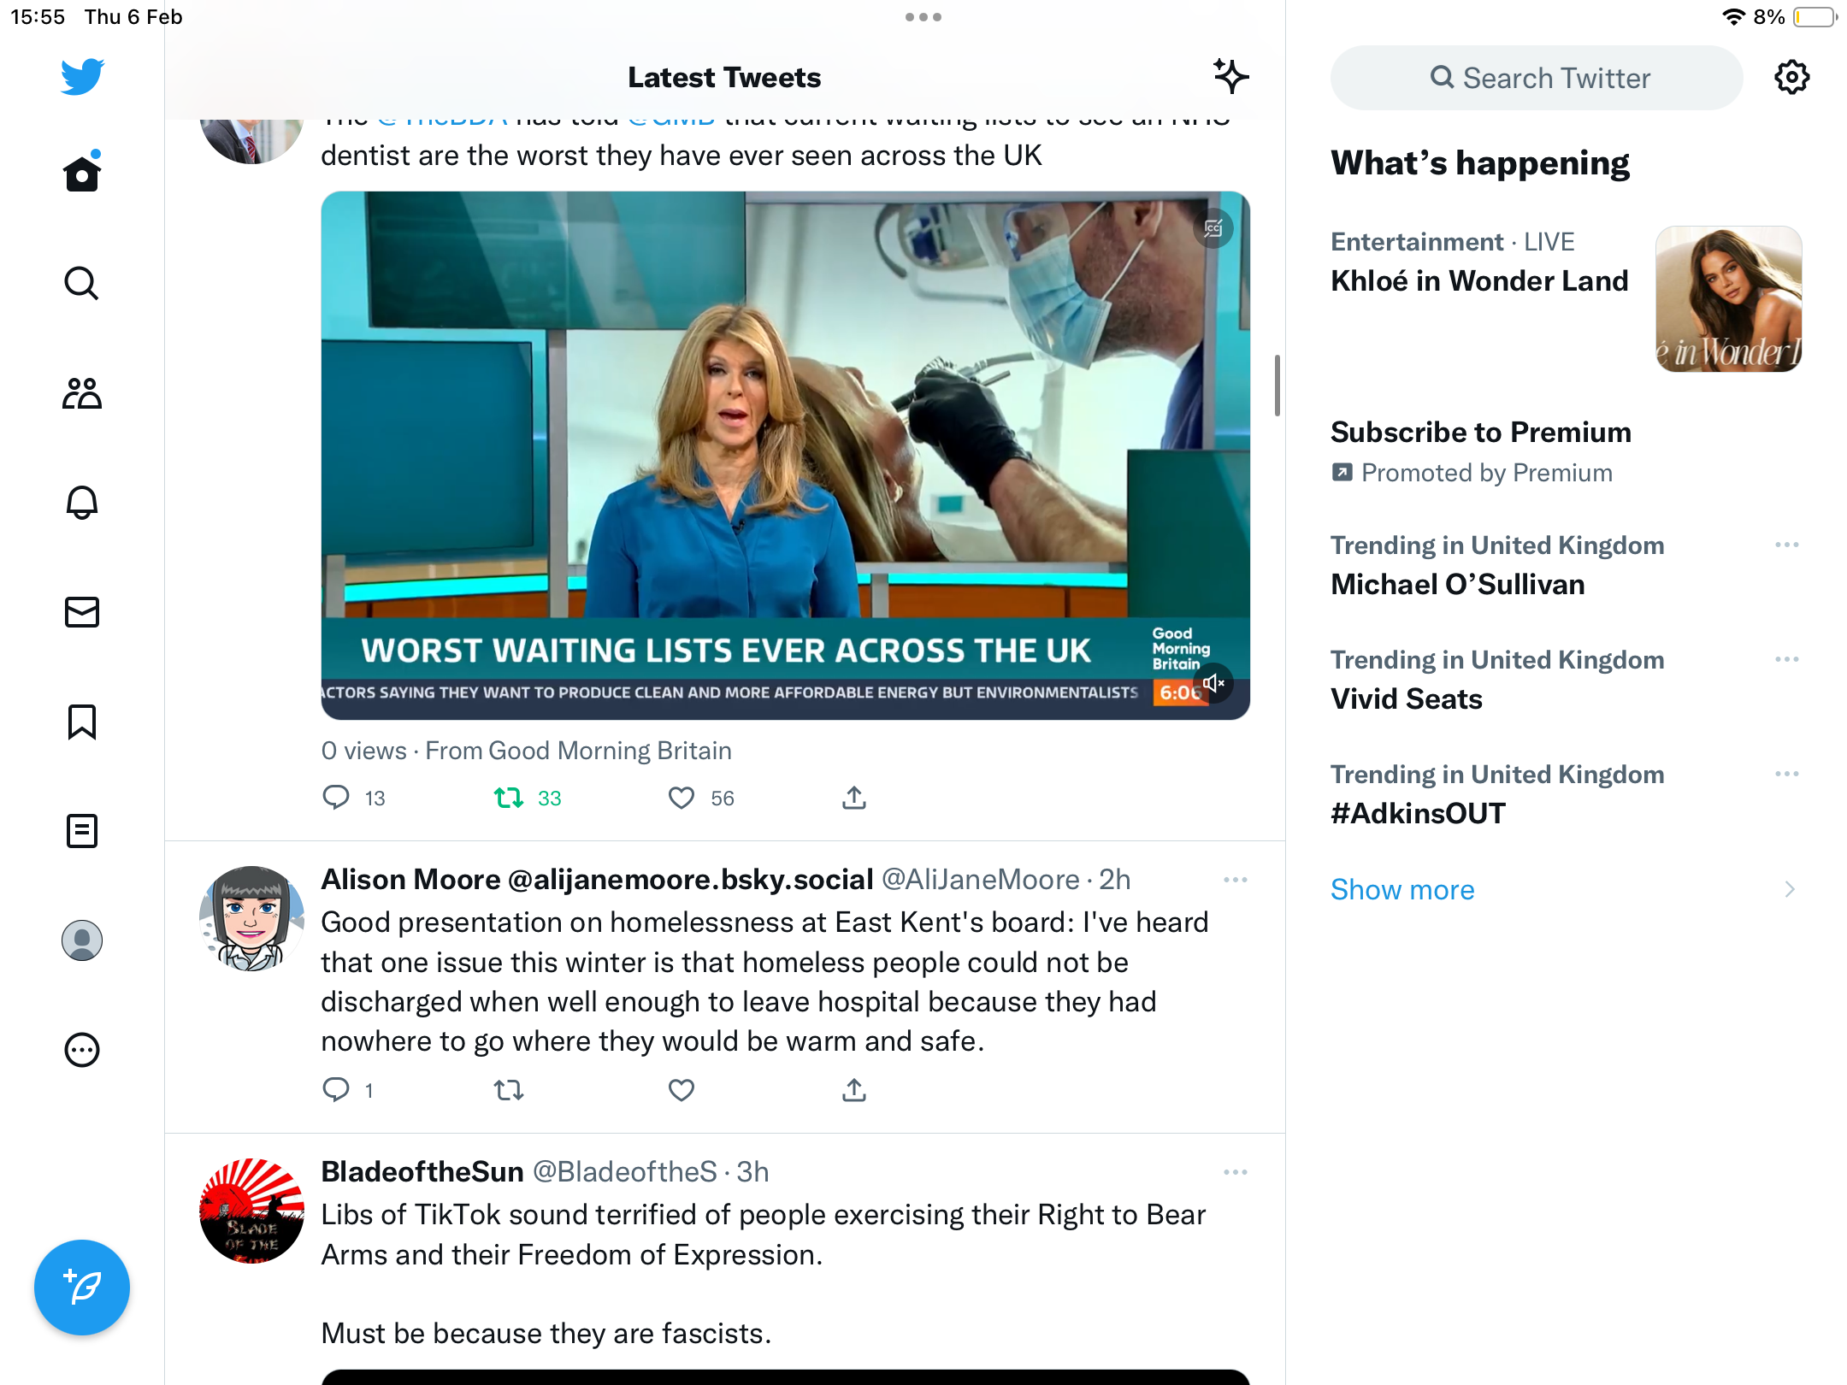Screen dimensions: 1847x1385
Task: Open the Home timeline icon
Action: pyautogui.click(x=82, y=173)
